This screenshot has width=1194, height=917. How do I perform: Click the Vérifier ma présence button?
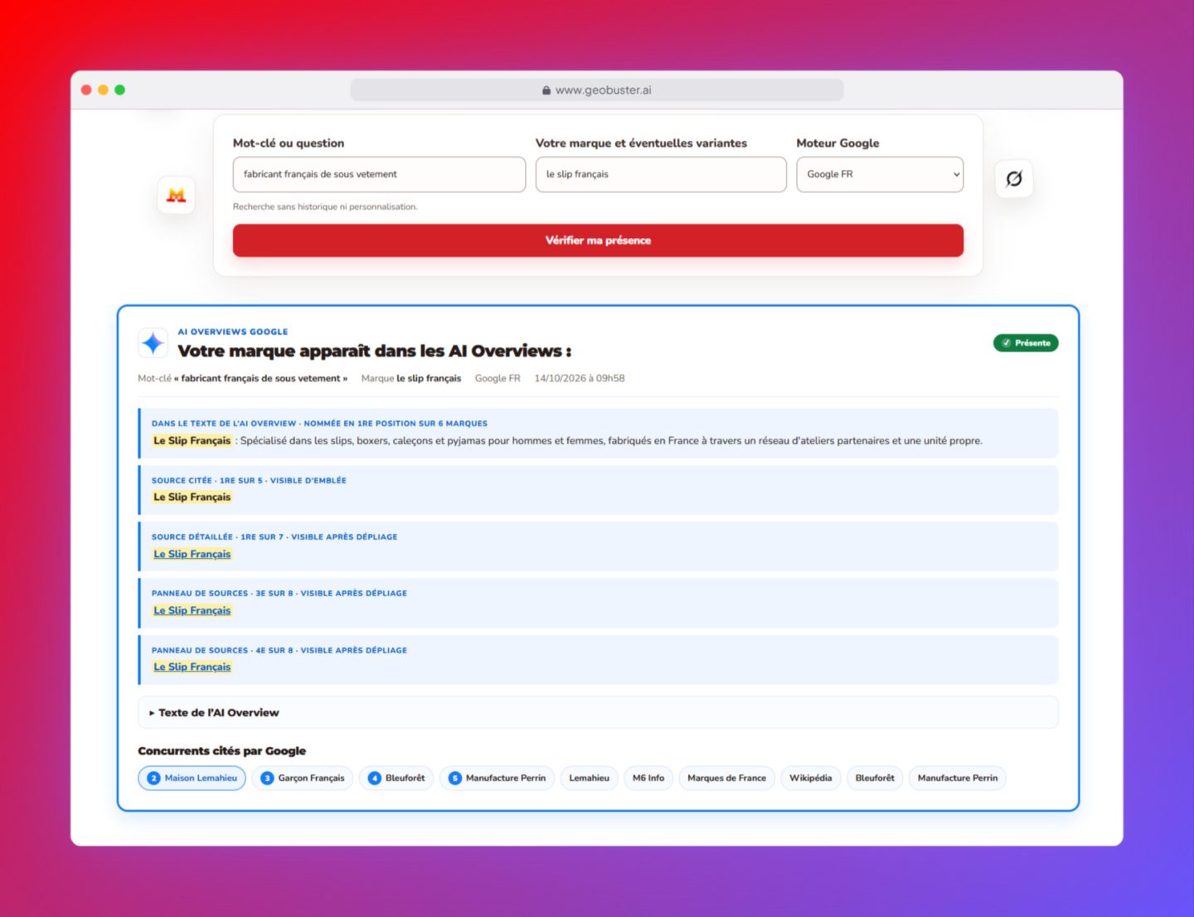click(598, 240)
